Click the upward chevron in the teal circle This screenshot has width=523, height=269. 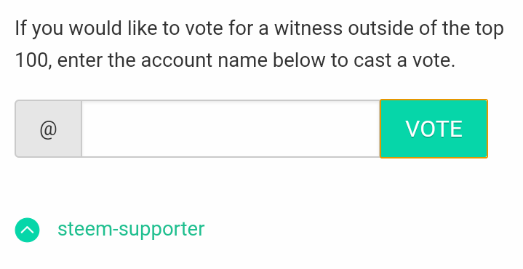[28, 230]
